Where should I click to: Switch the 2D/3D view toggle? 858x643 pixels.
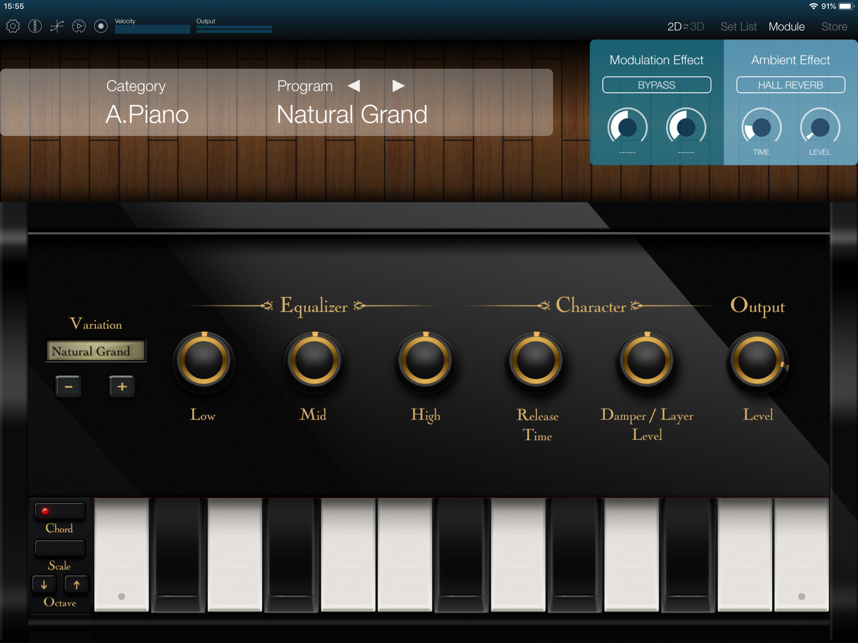point(685,26)
